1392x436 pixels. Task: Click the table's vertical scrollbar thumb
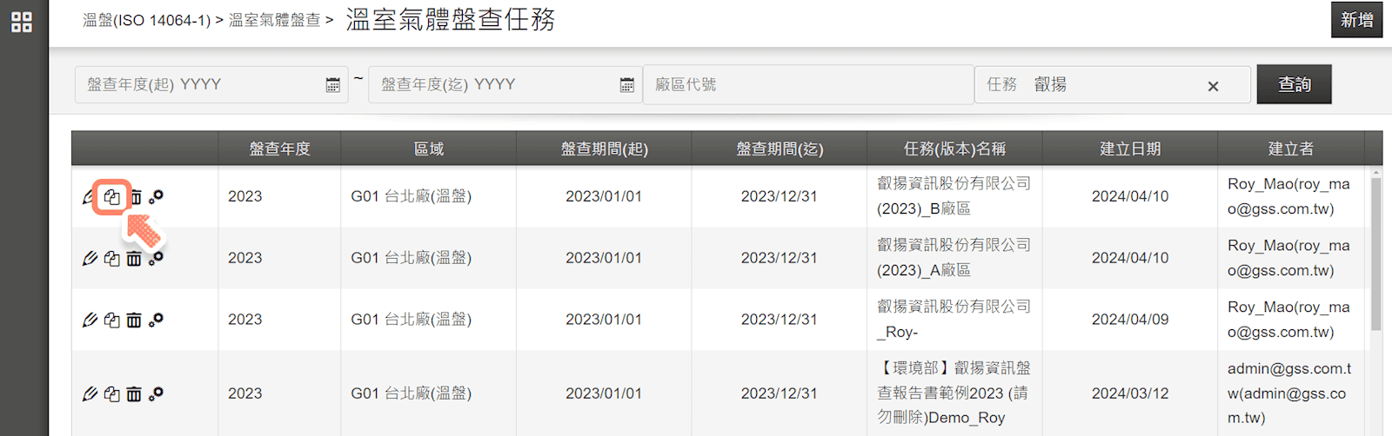pyautogui.click(x=1375, y=254)
